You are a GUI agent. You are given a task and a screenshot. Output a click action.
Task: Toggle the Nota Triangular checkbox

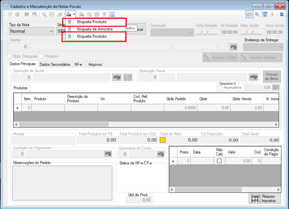pyautogui.click(x=9, y=56)
